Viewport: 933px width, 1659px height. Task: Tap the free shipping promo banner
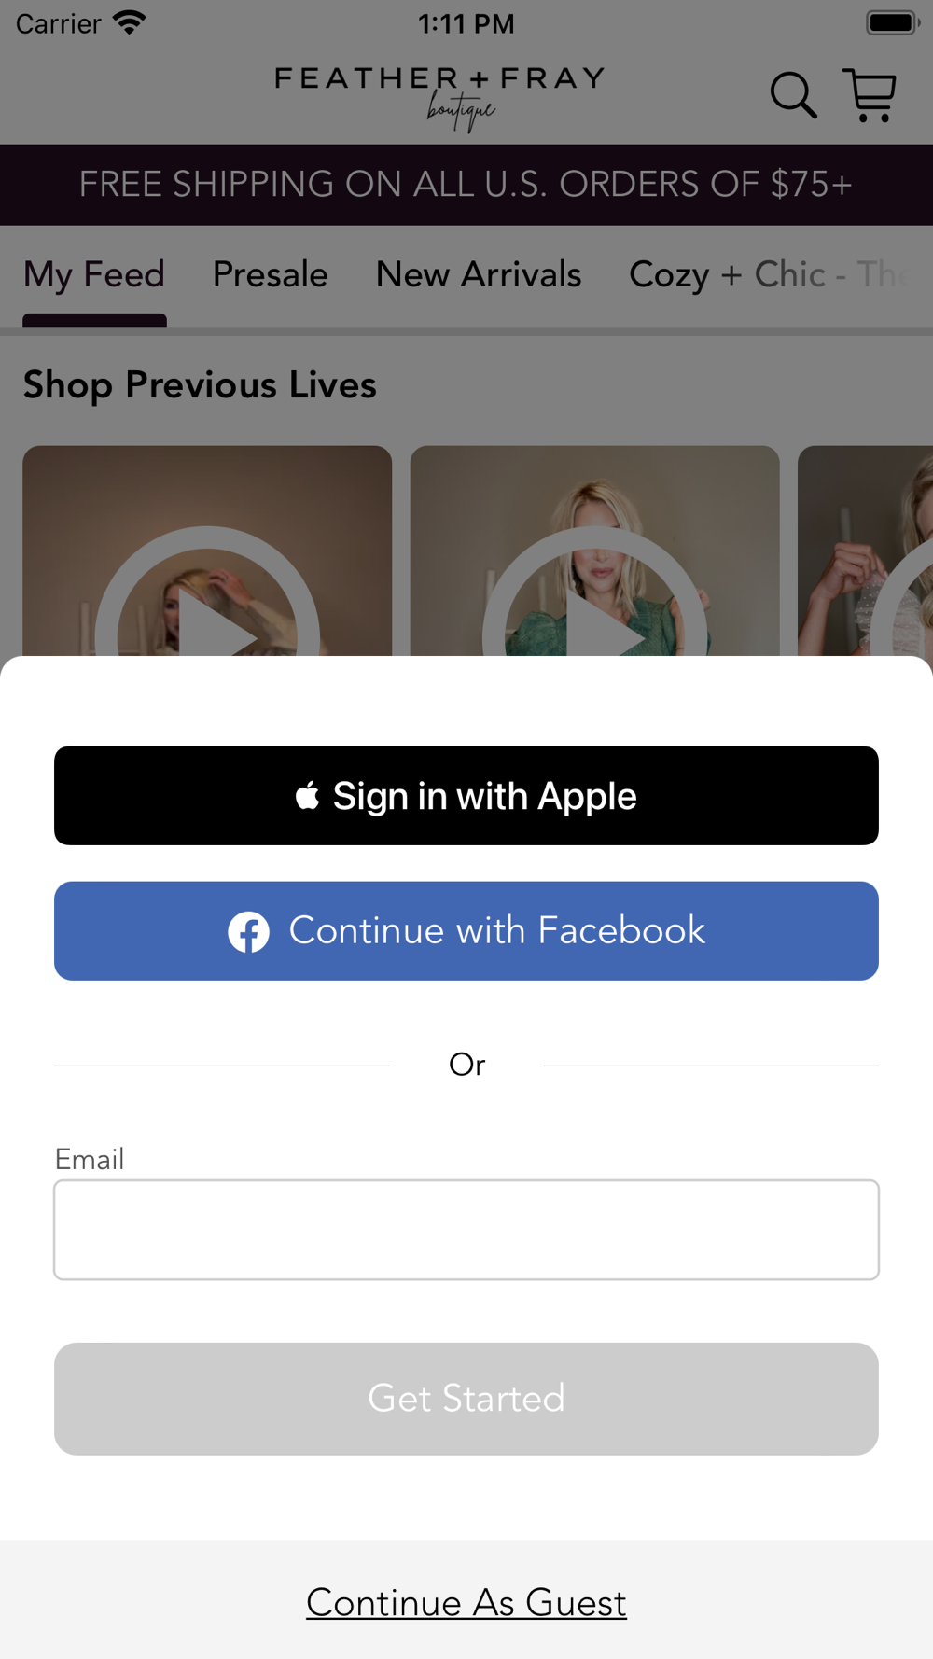tap(466, 185)
